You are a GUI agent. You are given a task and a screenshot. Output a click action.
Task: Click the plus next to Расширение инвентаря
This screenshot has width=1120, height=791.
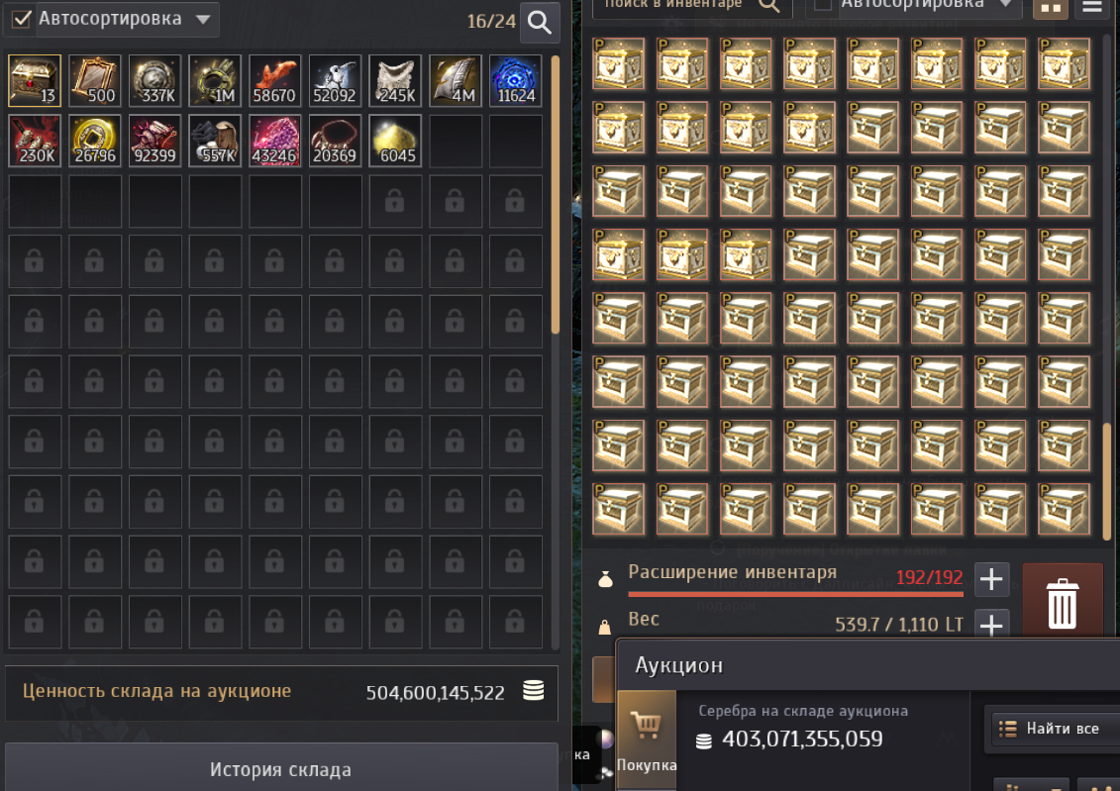click(991, 579)
